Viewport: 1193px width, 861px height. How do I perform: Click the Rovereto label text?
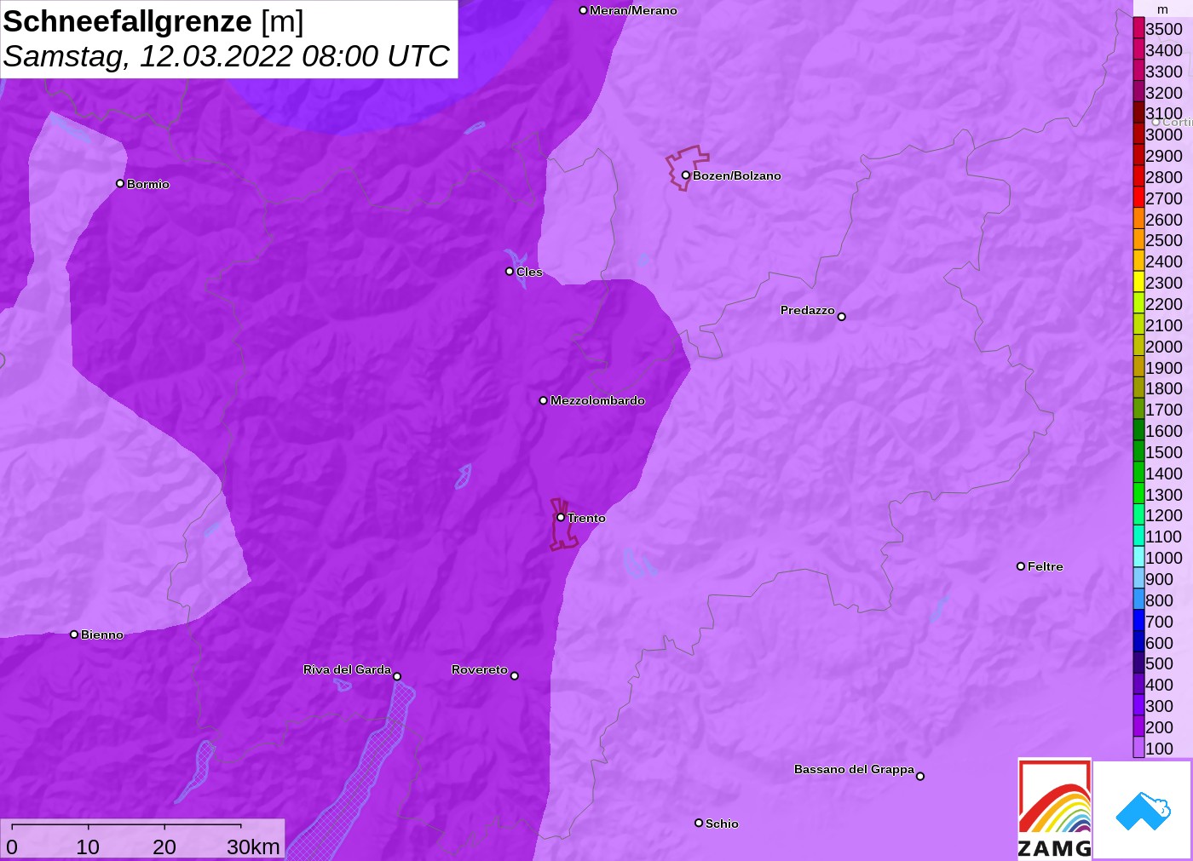(480, 669)
